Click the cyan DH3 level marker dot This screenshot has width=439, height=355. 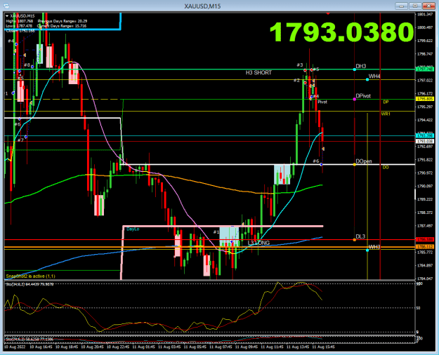[355, 69]
